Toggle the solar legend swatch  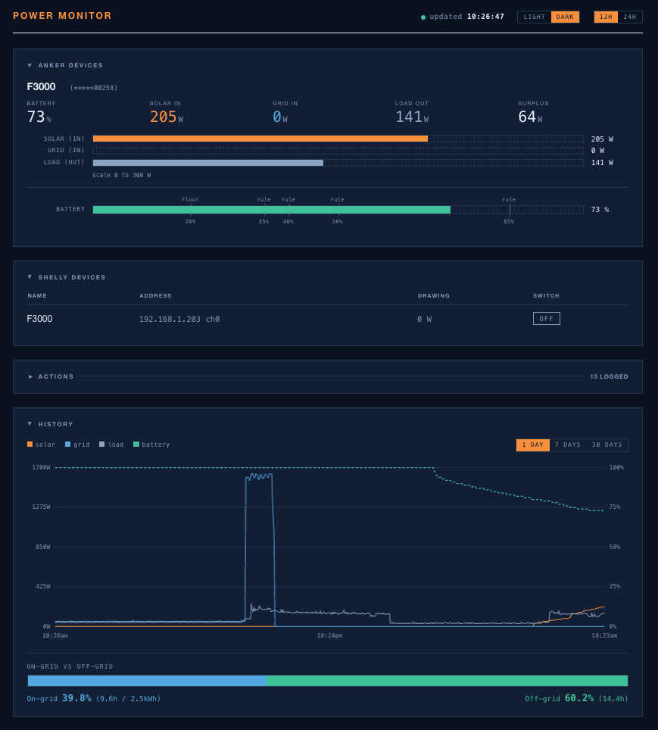30,445
